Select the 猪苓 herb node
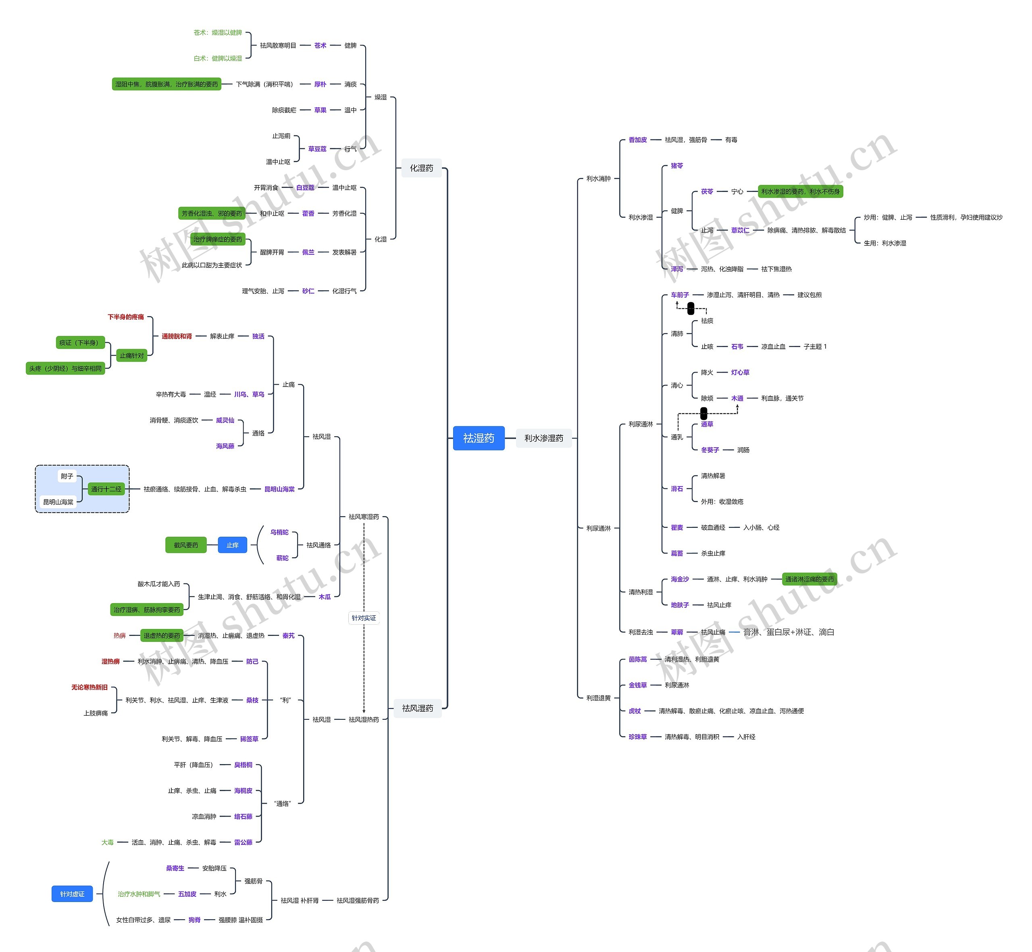 (677, 165)
